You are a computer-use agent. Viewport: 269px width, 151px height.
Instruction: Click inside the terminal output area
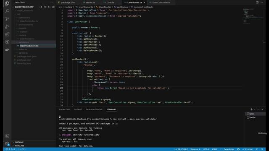pos(151,130)
